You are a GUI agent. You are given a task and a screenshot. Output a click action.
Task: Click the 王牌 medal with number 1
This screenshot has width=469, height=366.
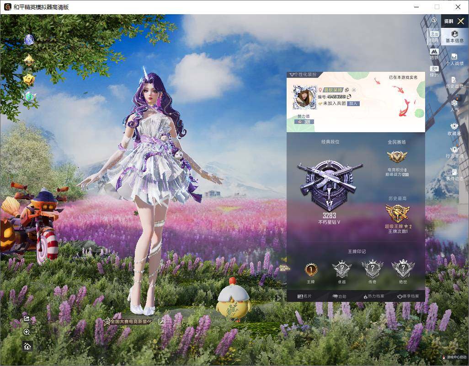tap(311, 269)
